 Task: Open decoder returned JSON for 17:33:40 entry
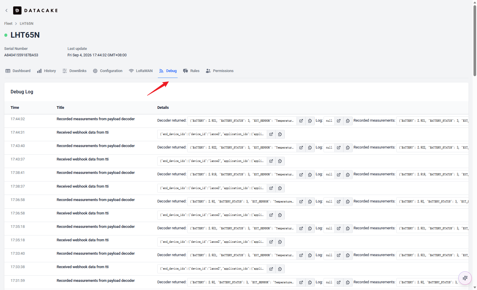[x=301, y=255]
